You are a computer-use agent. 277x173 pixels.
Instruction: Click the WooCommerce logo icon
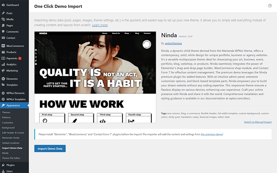point(3,46)
